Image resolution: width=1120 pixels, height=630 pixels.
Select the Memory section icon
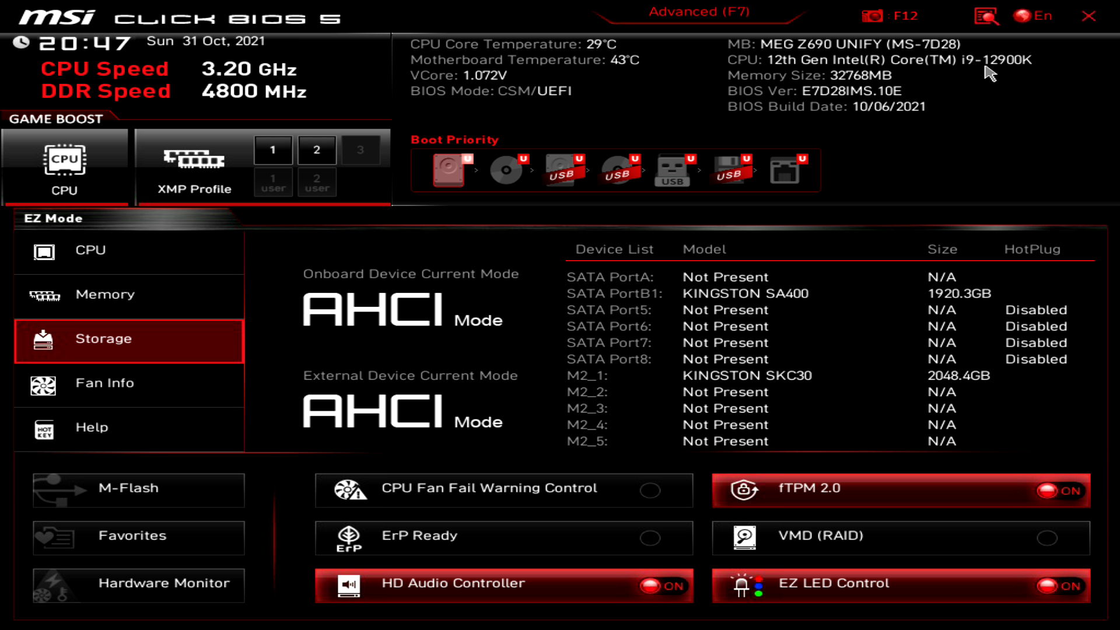tap(105, 294)
